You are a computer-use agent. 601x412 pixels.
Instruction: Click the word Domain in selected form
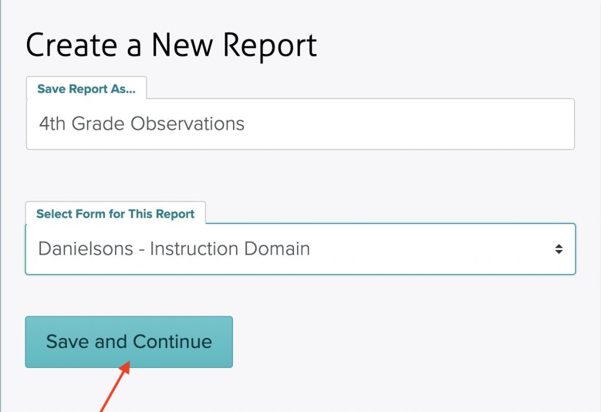point(277,249)
